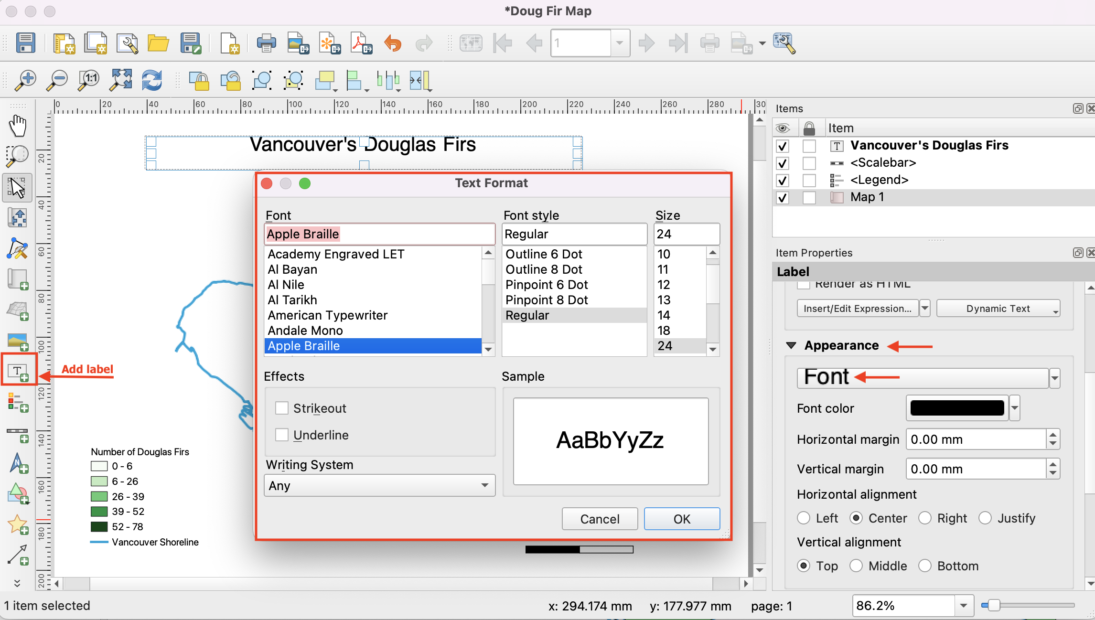1095x620 pixels.
Task: Enable the Strikeout checkbox
Action: [282, 408]
